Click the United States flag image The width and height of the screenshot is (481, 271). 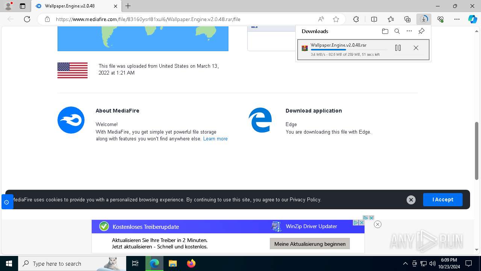tap(73, 70)
